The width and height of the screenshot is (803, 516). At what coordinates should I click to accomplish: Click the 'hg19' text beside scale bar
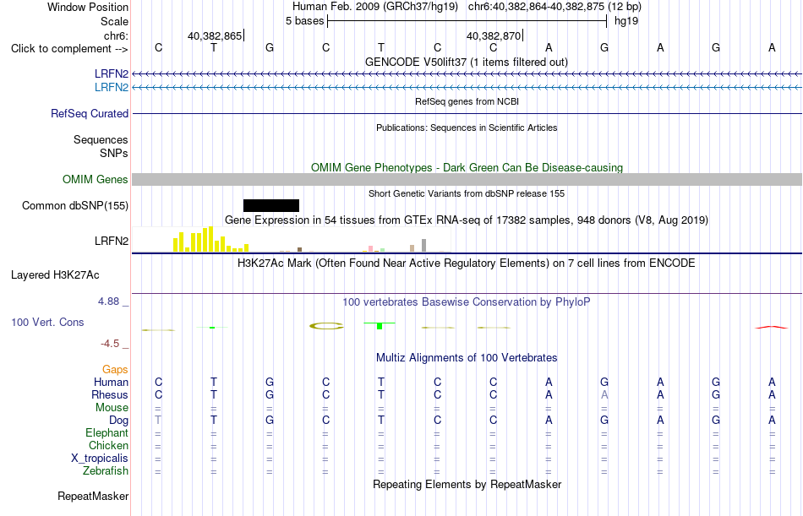(x=626, y=21)
